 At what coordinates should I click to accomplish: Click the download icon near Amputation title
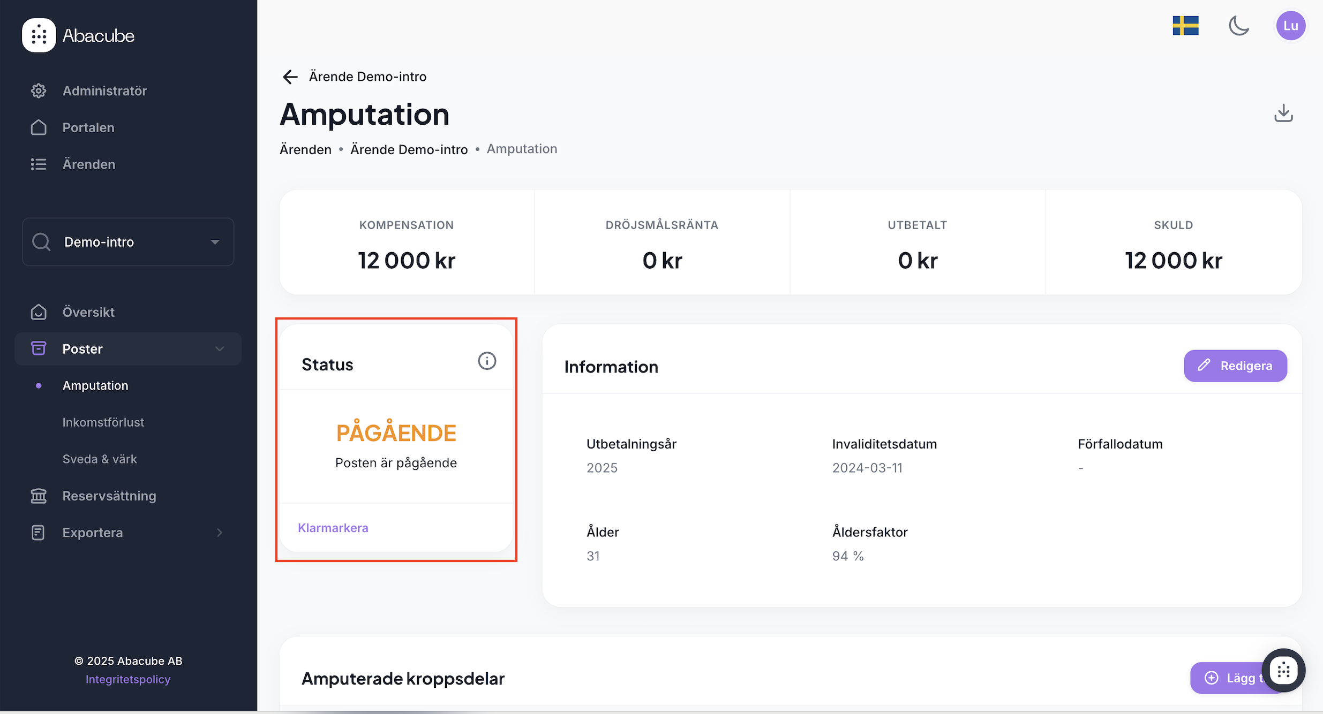coord(1283,113)
